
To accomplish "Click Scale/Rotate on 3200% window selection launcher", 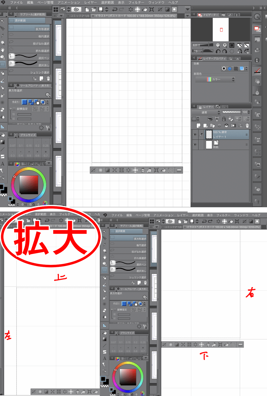I will (x=220, y=345).
